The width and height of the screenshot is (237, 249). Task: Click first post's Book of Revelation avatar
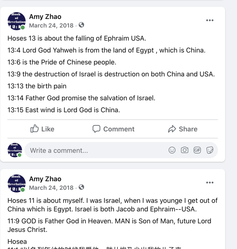point(16,21)
